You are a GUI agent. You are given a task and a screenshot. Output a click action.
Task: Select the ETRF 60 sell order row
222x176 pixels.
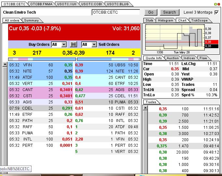pos(107,84)
